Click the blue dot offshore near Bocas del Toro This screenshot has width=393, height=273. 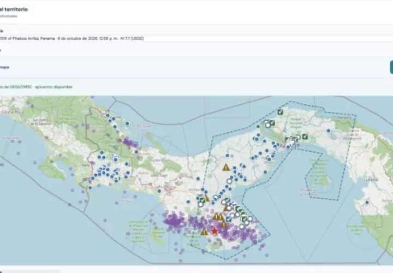(127, 123)
